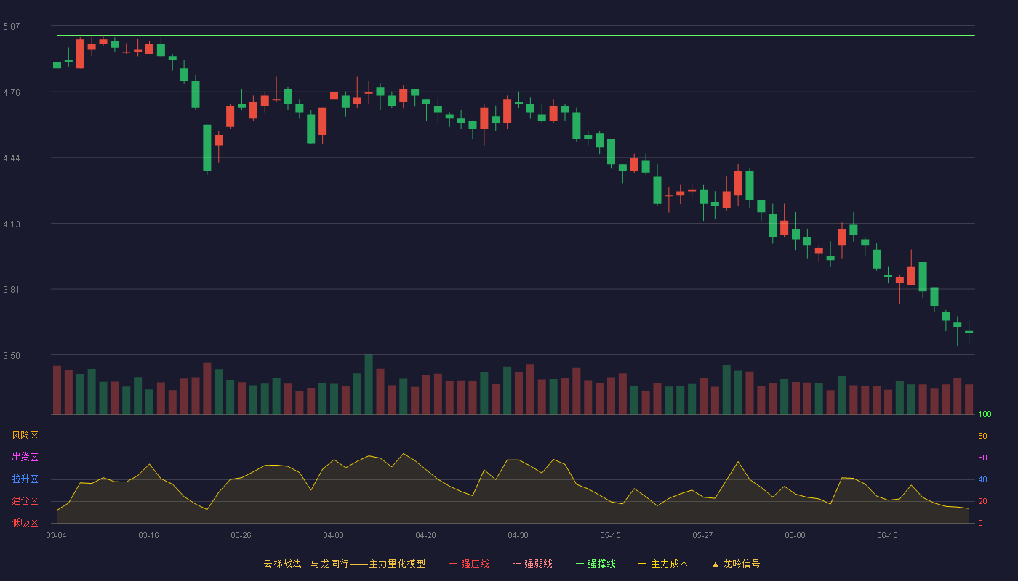Pick the 03-26 date label
This screenshot has height=581, width=1018.
pyautogui.click(x=241, y=535)
